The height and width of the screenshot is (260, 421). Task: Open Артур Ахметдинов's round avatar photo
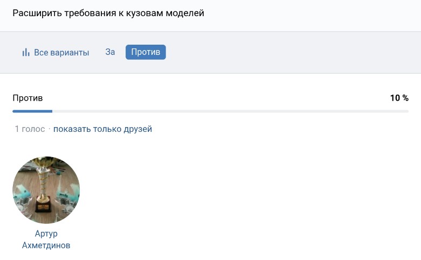pyautogui.click(x=46, y=190)
